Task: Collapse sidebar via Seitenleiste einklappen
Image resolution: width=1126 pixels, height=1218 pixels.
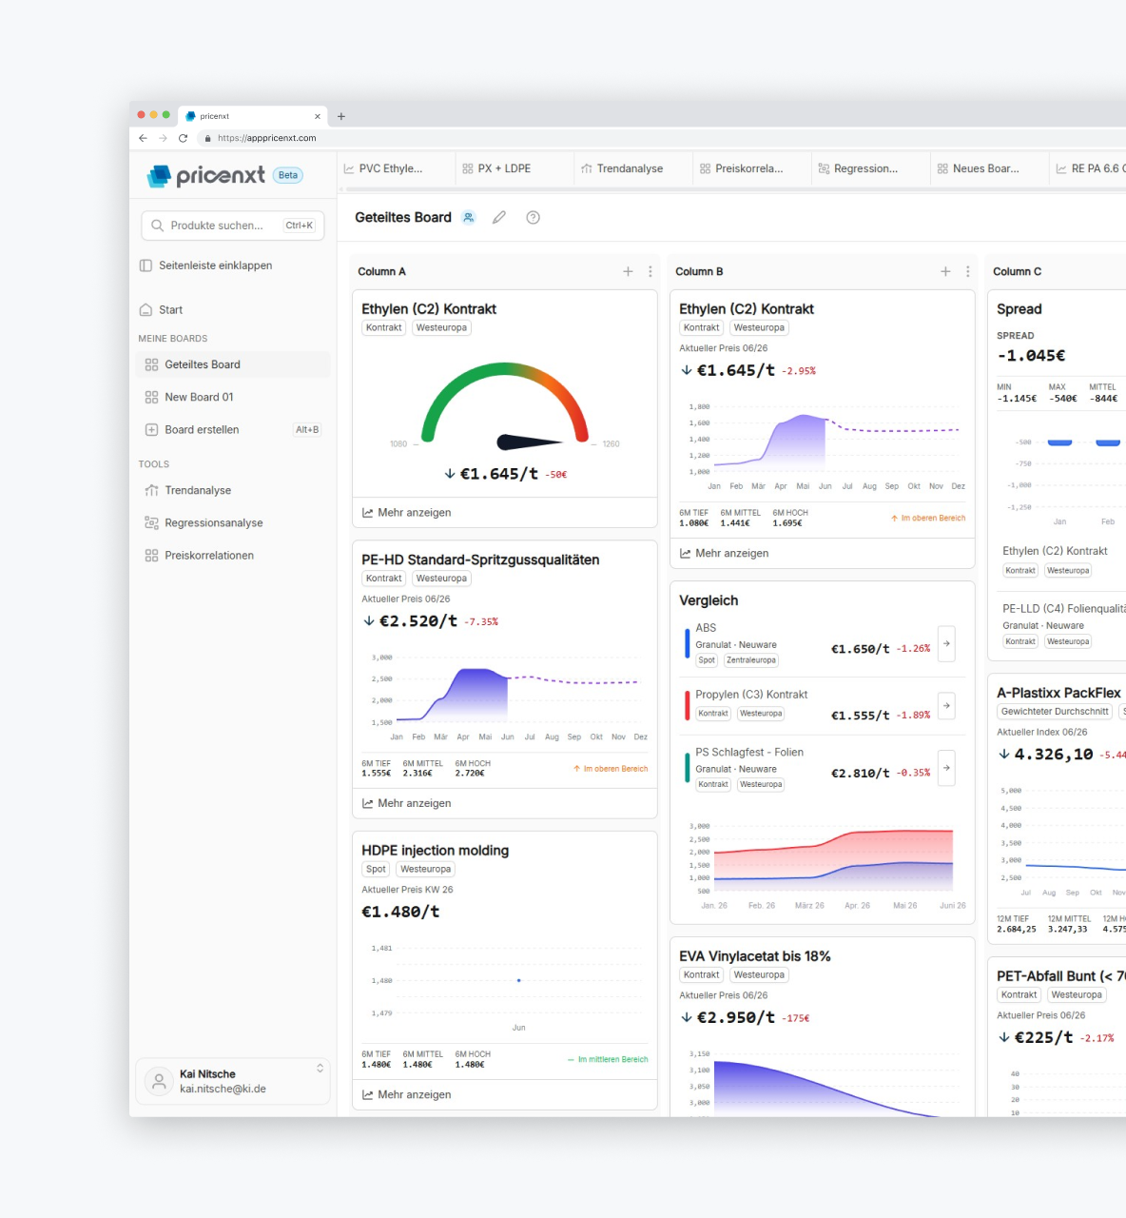Action: pyautogui.click(x=206, y=265)
